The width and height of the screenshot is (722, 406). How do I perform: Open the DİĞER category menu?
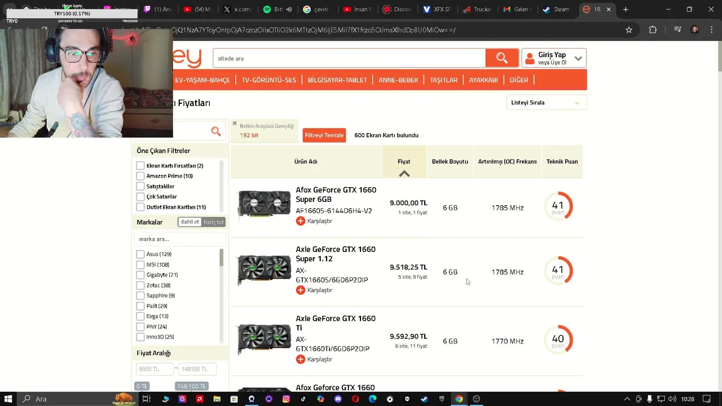pyautogui.click(x=519, y=80)
